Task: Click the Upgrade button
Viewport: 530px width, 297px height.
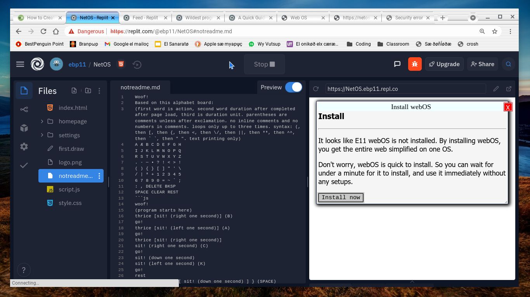Action: point(444,64)
